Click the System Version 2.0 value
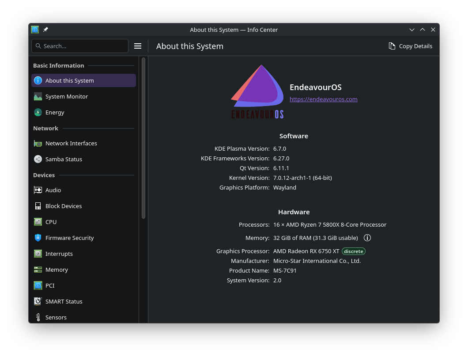Viewport: 468px width, 357px height. [x=277, y=280]
